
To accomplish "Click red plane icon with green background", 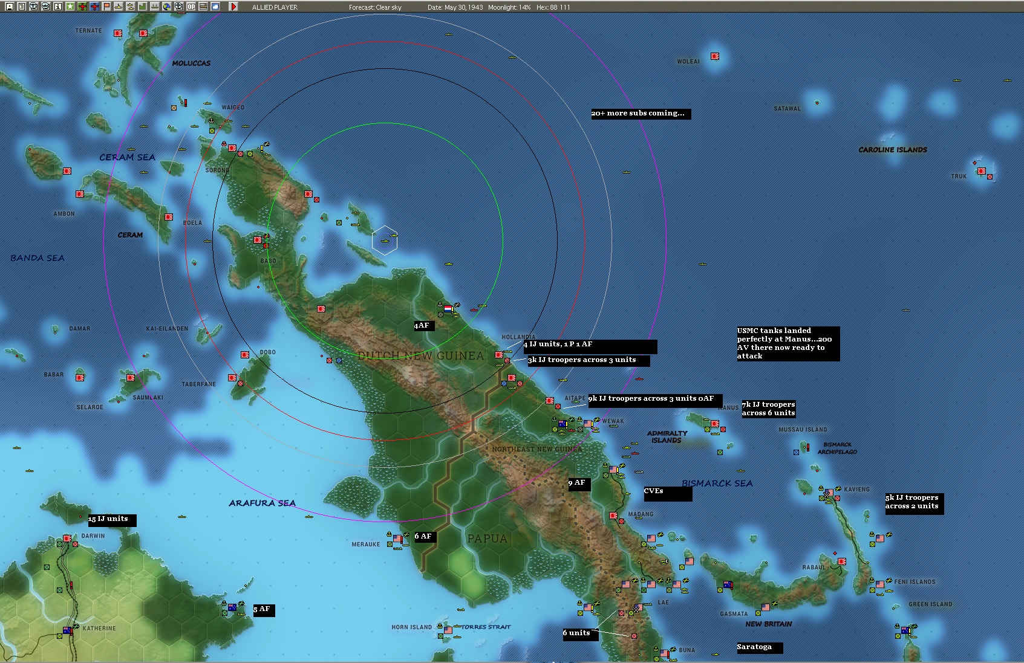I will tap(82, 7).
